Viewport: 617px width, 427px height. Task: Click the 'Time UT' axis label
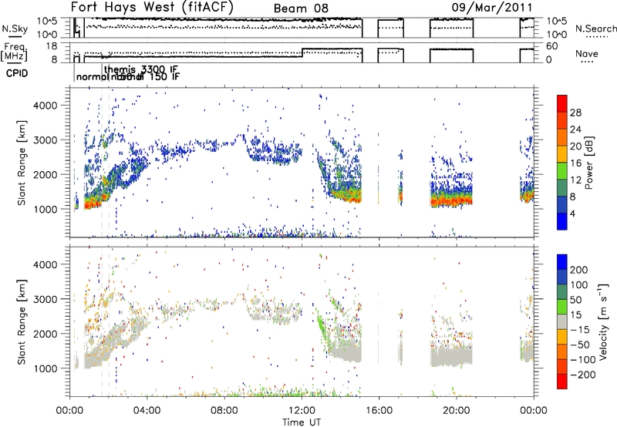tap(302, 422)
